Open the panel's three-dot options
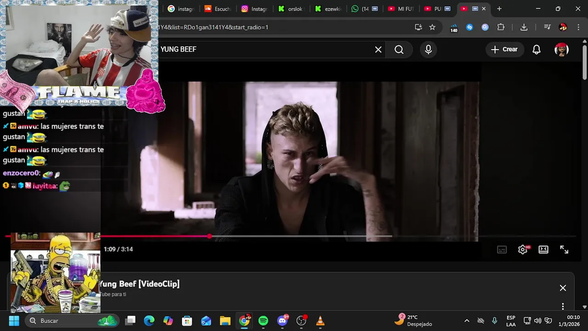Image resolution: width=588 pixels, height=331 pixels. point(563,306)
